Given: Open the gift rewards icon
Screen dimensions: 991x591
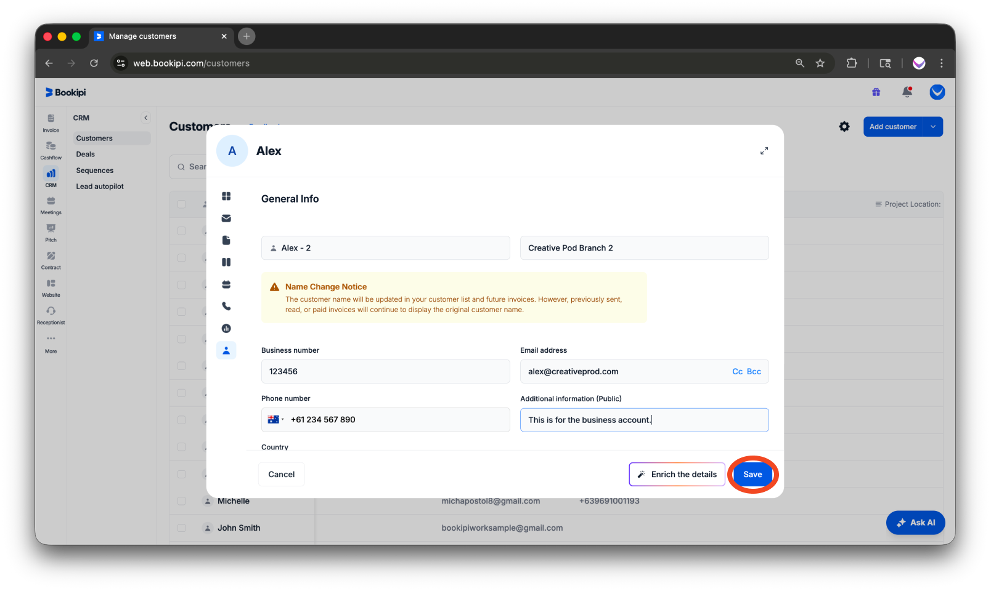Looking at the screenshot, I should (x=876, y=92).
